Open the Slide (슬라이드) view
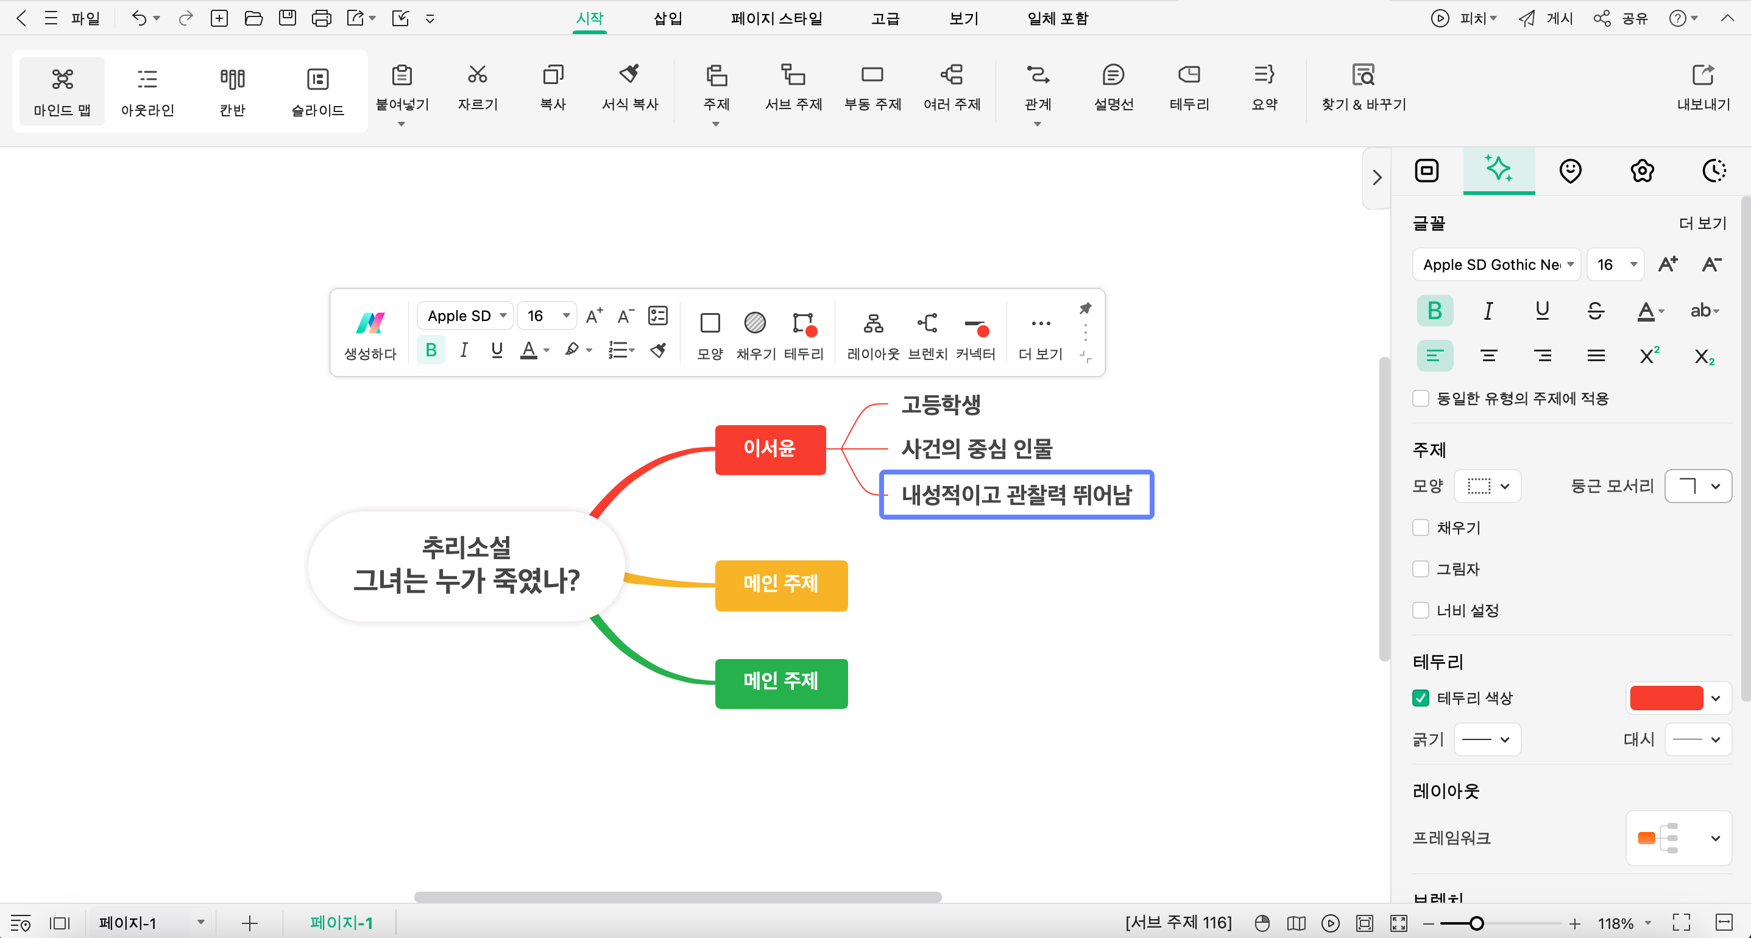Viewport: 1751px width, 938px height. (317, 91)
